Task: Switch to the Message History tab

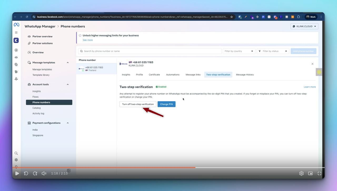Action: (x=245, y=75)
